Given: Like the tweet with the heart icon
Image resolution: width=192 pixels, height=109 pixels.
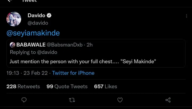Looking at the screenshot, I should pos(120,100).
